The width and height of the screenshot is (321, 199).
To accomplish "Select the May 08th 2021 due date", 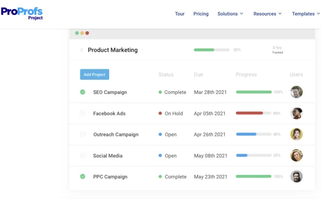I will tap(211, 156).
